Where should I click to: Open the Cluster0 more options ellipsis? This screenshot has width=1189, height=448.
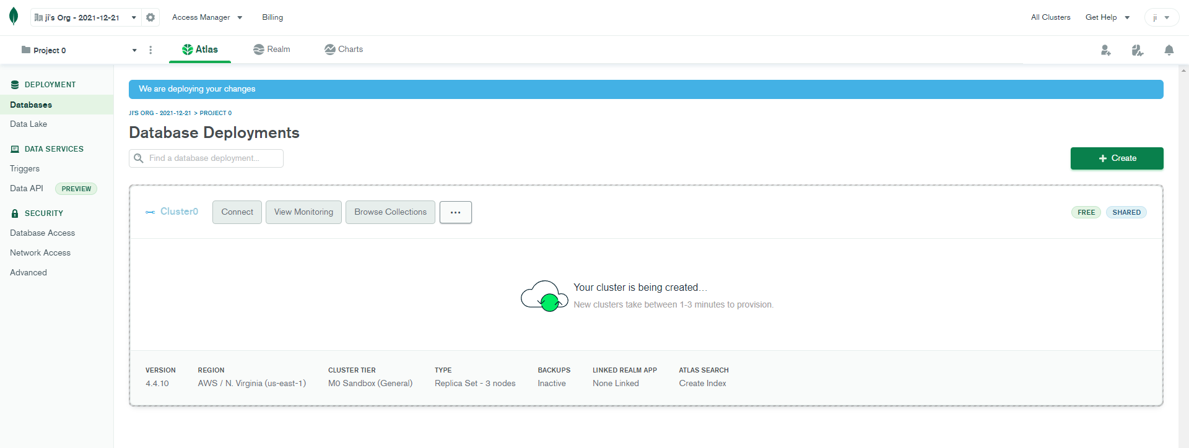click(x=456, y=212)
